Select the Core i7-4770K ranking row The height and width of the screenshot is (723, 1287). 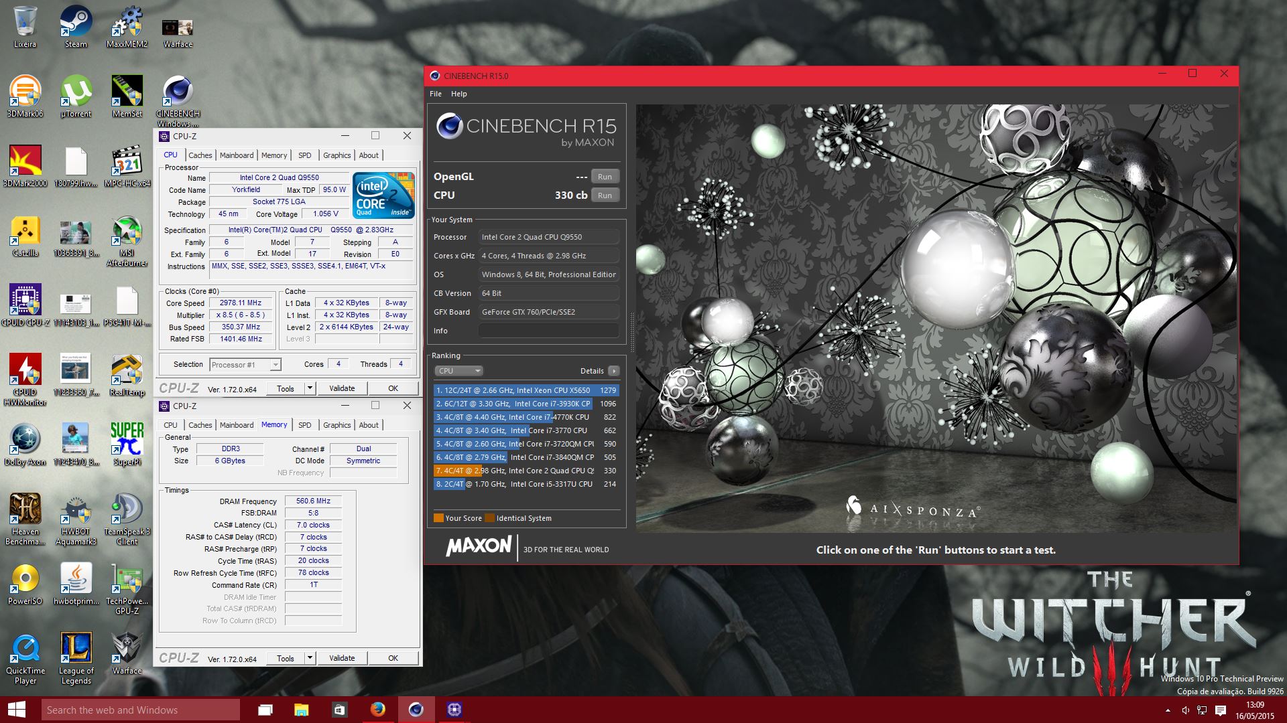tap(526, 417)
